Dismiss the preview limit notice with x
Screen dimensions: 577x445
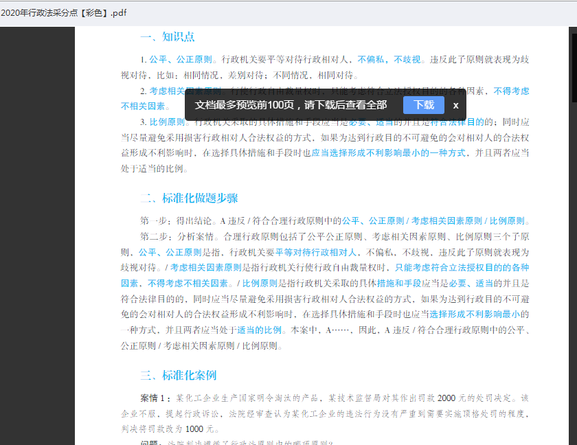tap(455, 106)
